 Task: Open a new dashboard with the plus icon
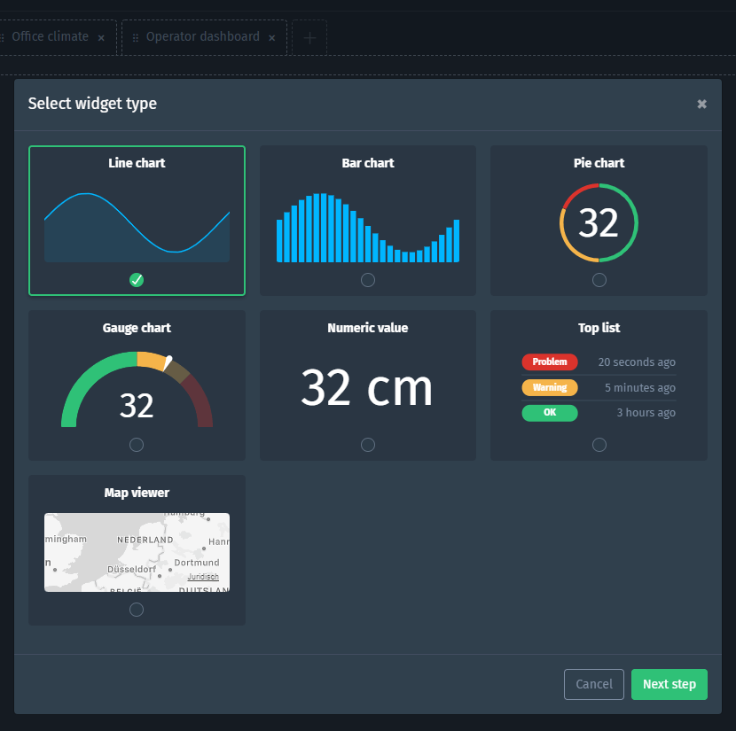(309, 36)
